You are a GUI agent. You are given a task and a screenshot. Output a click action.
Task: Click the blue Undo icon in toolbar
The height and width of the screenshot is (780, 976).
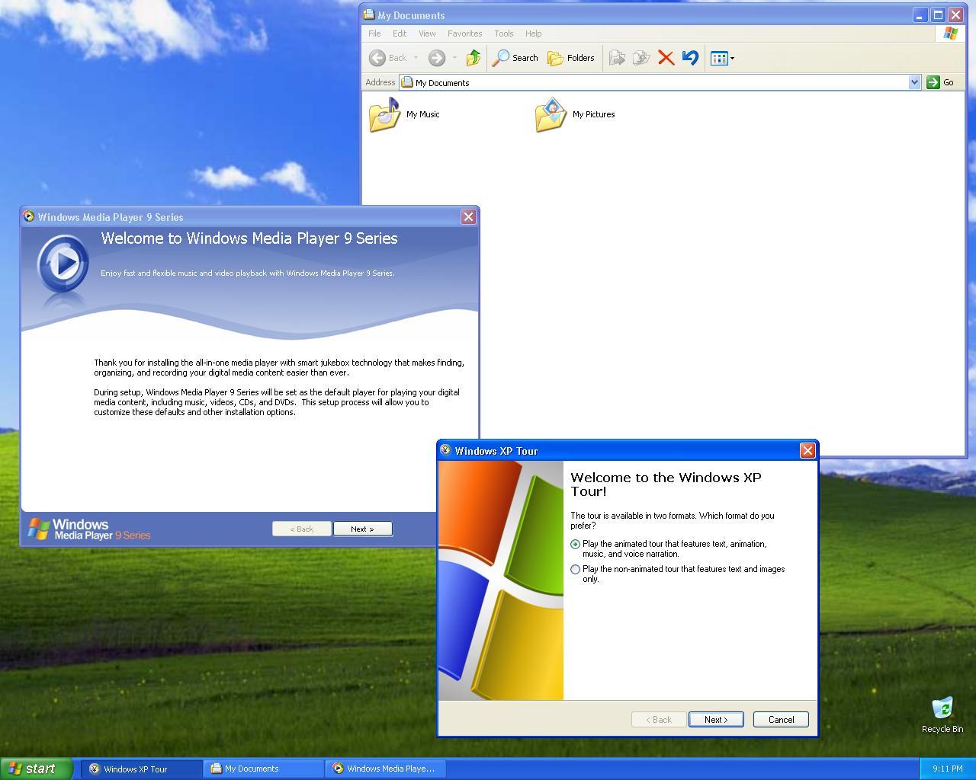(690, 58)
